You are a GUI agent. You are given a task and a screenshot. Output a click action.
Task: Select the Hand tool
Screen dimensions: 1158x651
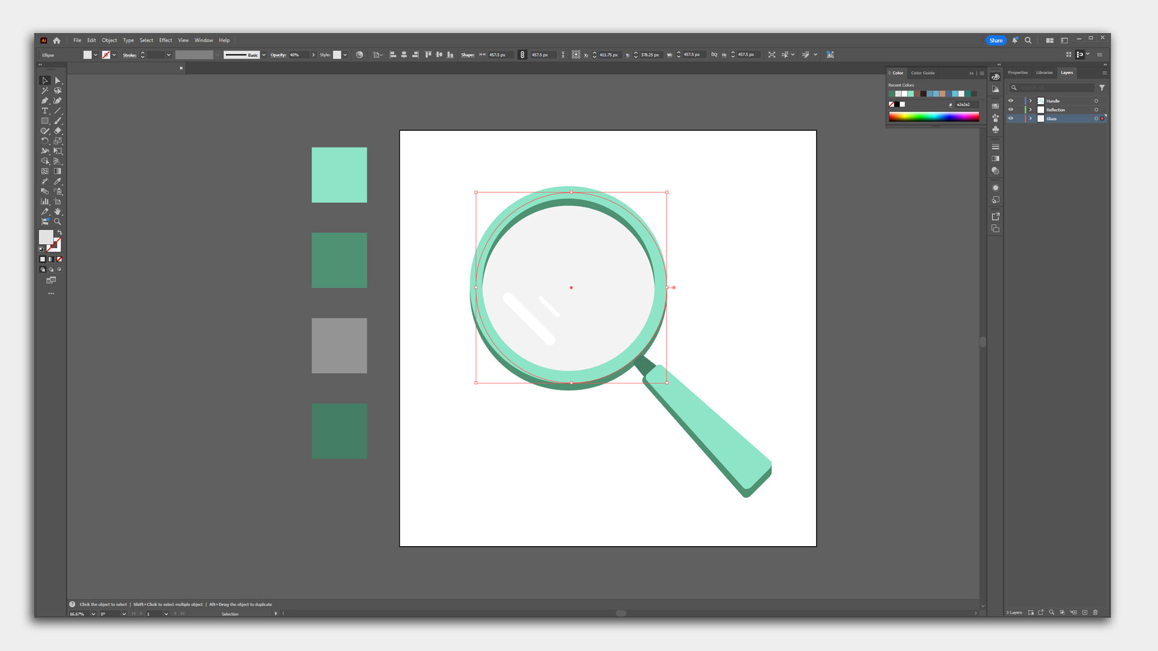click(58, 212)
